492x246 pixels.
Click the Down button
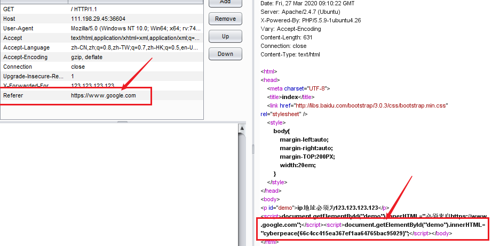[x=225, y=54]
